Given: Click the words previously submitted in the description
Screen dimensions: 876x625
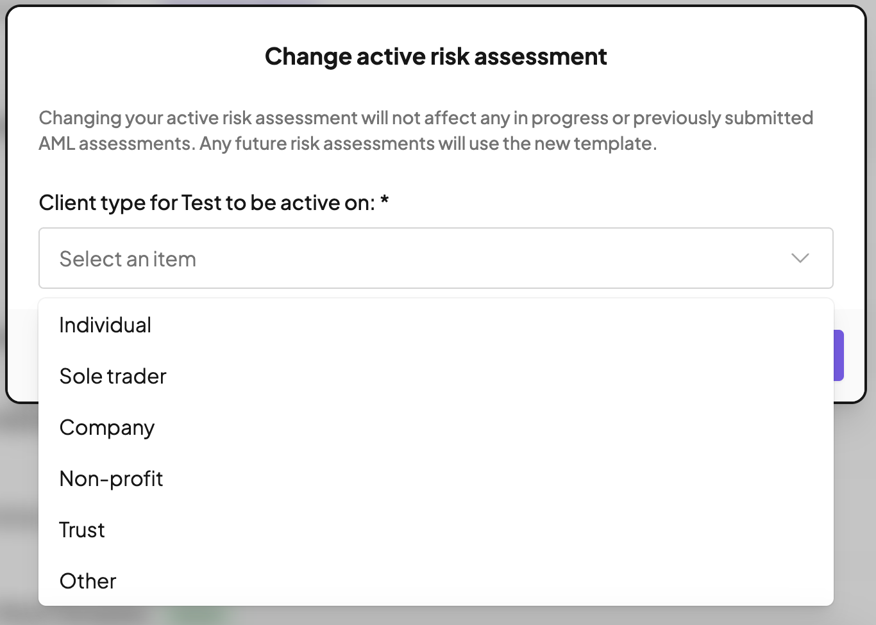Looking at the screenshot, I should 723,118.
